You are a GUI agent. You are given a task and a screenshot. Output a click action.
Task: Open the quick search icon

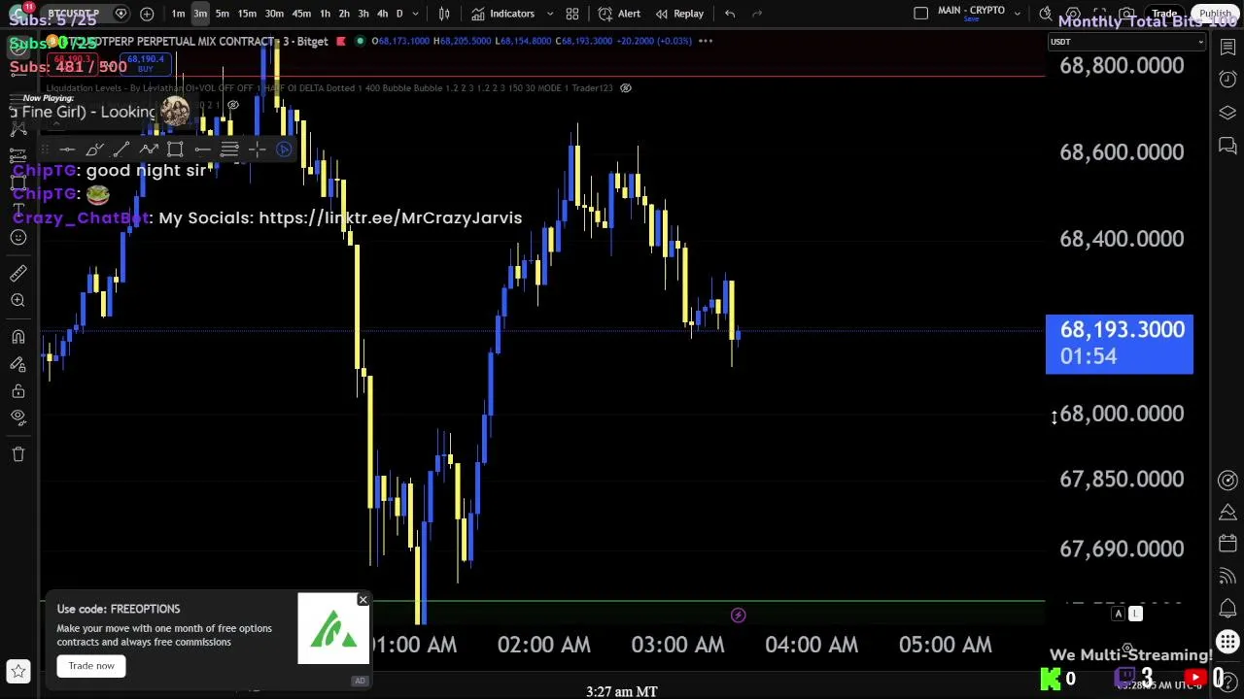click(1046, 14)
